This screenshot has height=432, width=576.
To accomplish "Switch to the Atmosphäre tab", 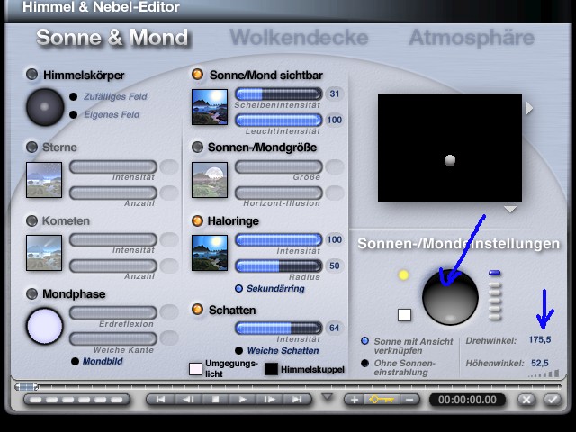I will click(x=472, y=38).
